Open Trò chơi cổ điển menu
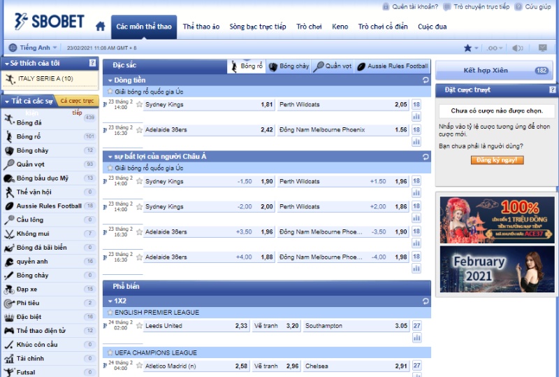 tap(383, 27)
